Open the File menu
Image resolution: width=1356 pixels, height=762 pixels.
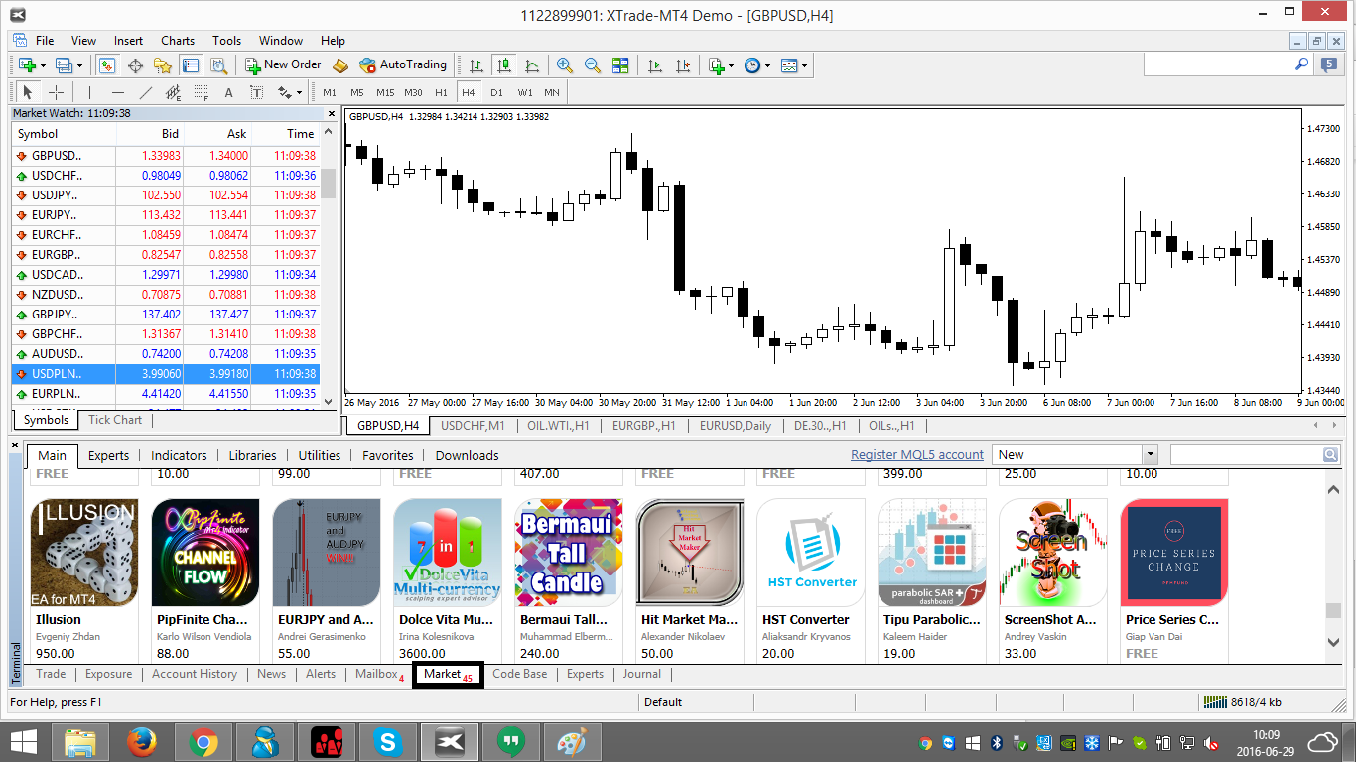click(x=45, y=41)
